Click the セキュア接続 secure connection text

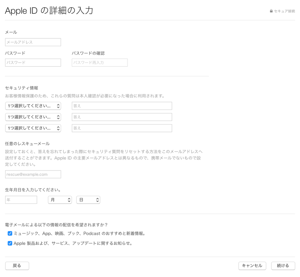click(x=285, y=11)
